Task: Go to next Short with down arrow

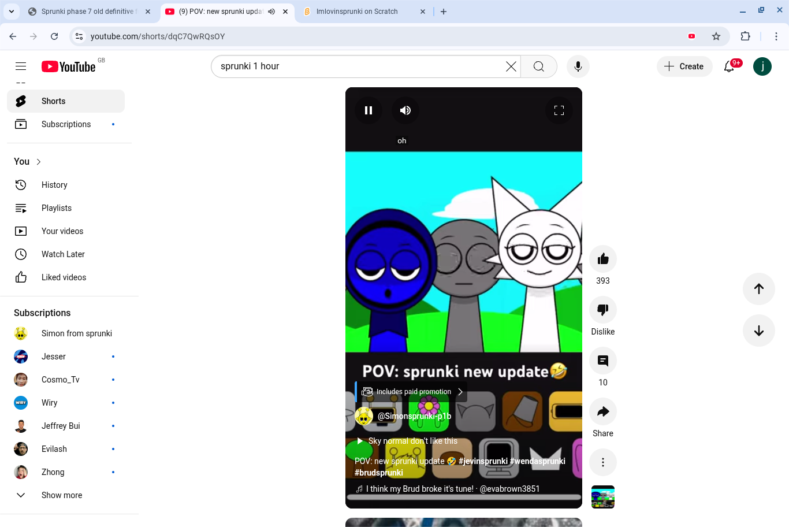Action: click(759, 331)
